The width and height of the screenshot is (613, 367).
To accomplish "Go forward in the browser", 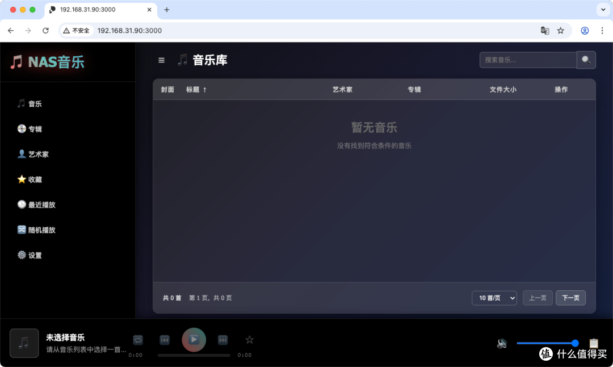I will 28,31.
